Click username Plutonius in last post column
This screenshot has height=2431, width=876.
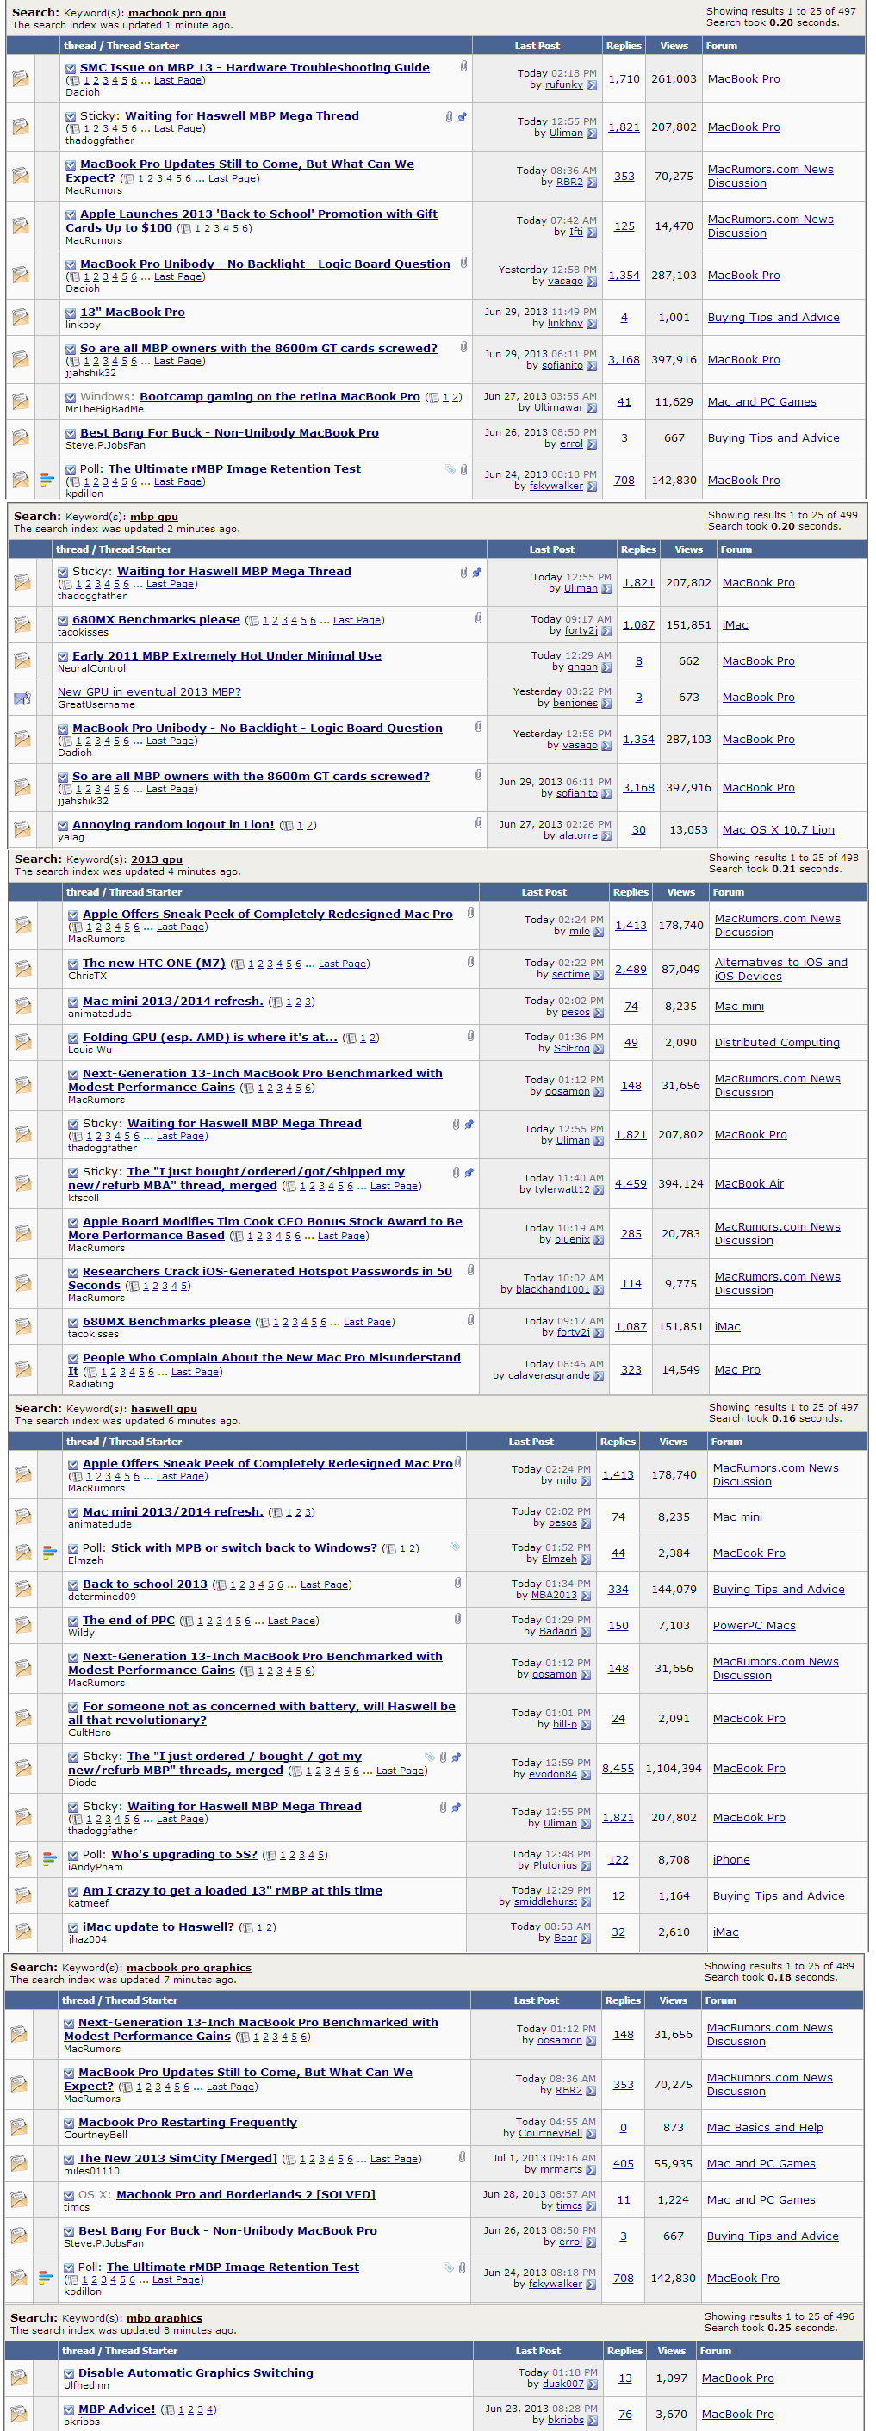click(555, 1866)
